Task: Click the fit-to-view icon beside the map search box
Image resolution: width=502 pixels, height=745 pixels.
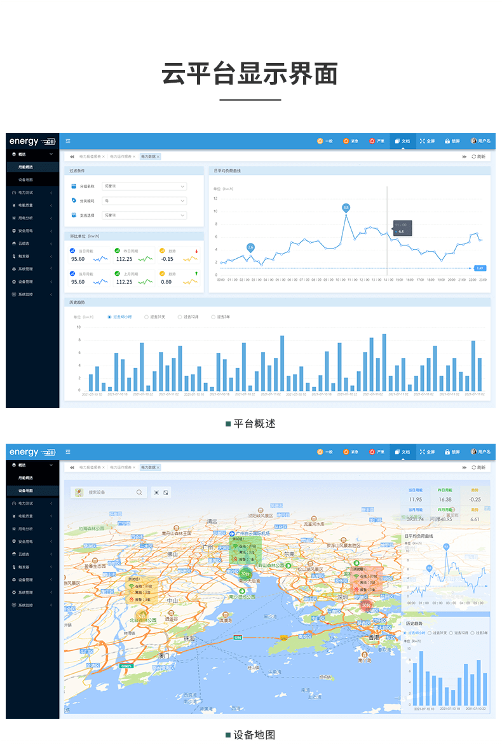Action: tap(156, 492)
